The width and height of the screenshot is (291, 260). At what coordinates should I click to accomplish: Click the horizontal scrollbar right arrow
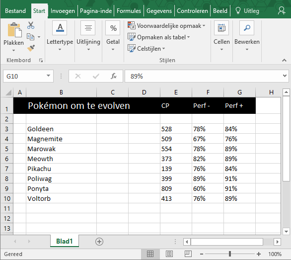click(x=277, y=242)
